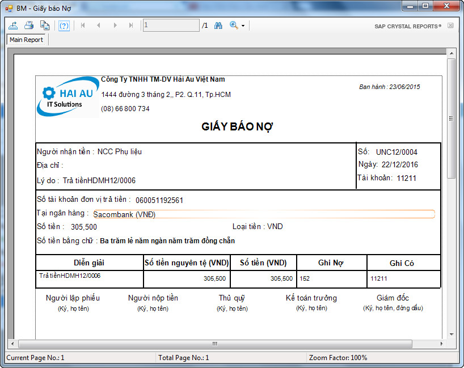Select the Main Report tab
This screenshot has height=368, width=464.
[x=26, y=40]
